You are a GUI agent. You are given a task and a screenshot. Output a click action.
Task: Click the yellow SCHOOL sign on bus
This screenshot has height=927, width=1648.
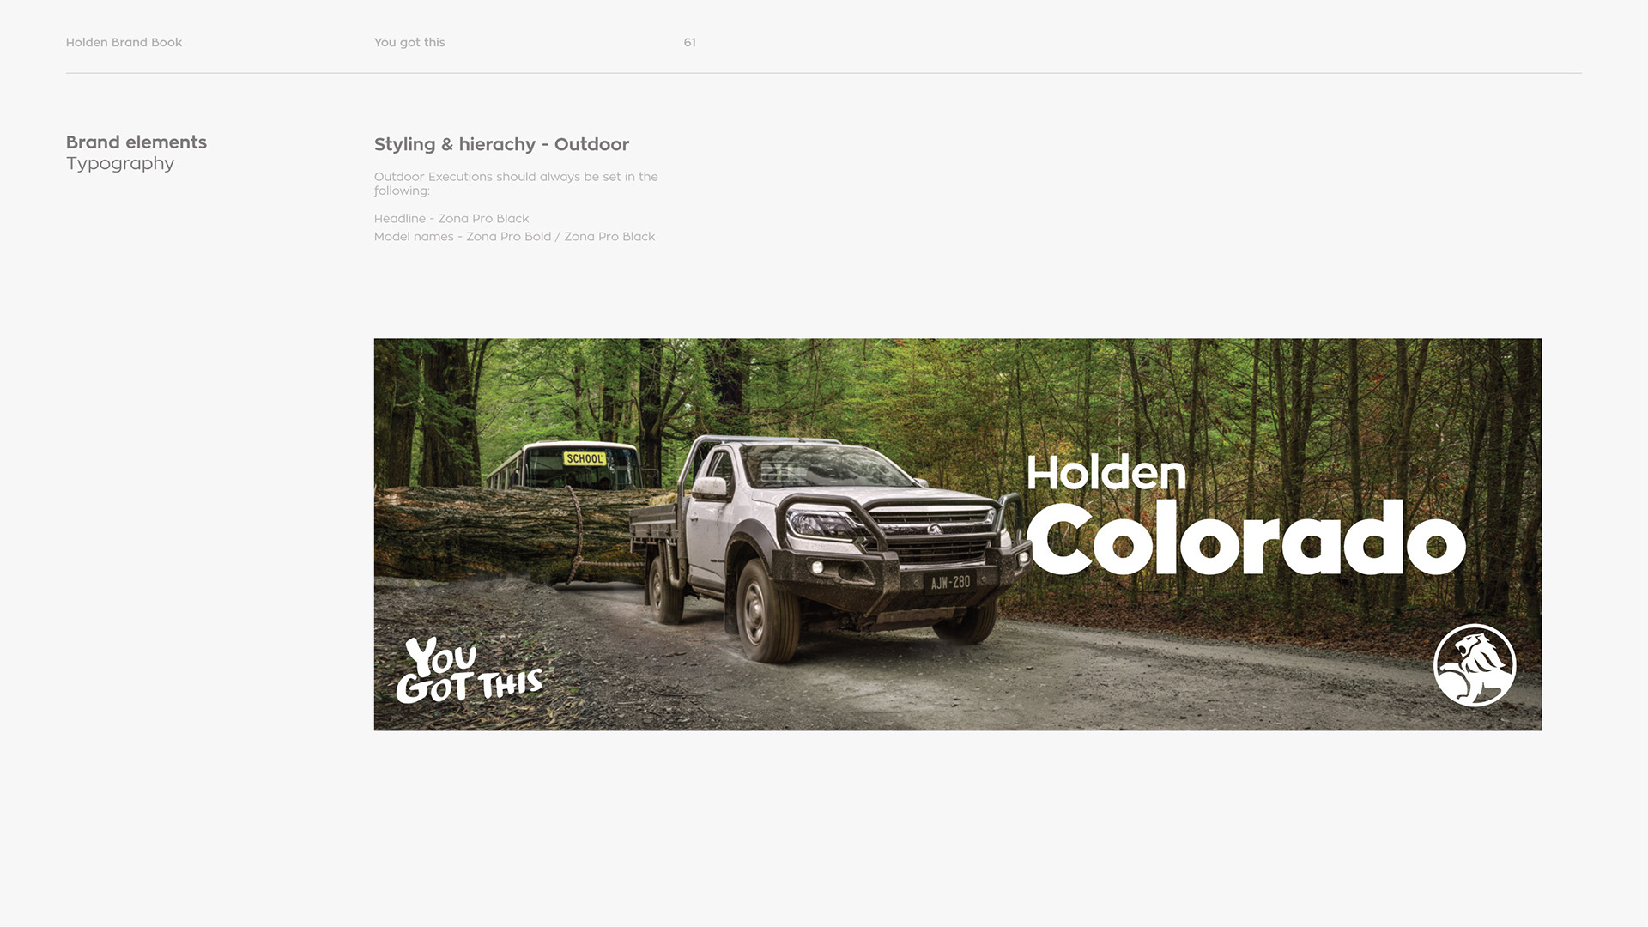pos(585,458)
